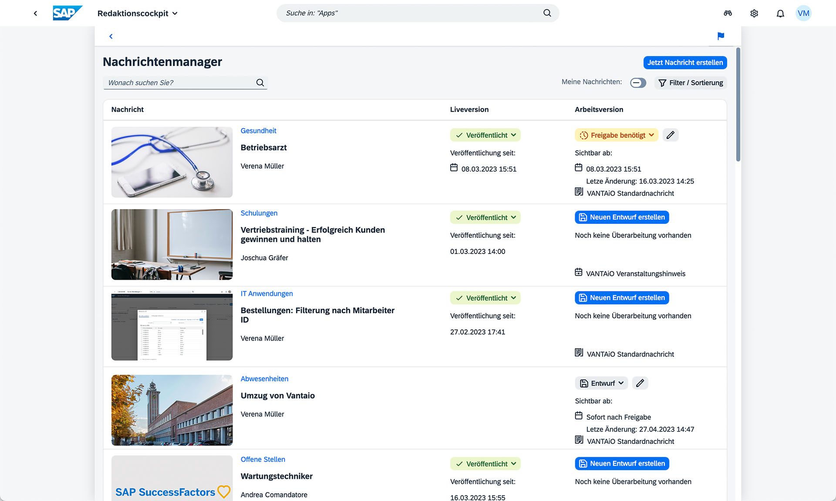Click the edit pencil icon for Betriebsarzt

pos(671,135)
